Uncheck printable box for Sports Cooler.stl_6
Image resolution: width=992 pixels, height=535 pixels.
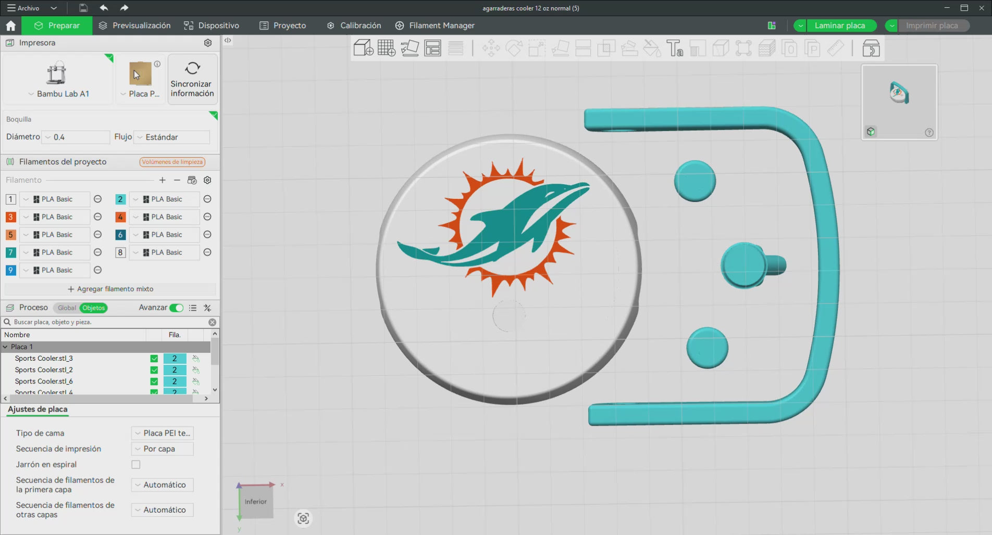(x=154, y=381)
